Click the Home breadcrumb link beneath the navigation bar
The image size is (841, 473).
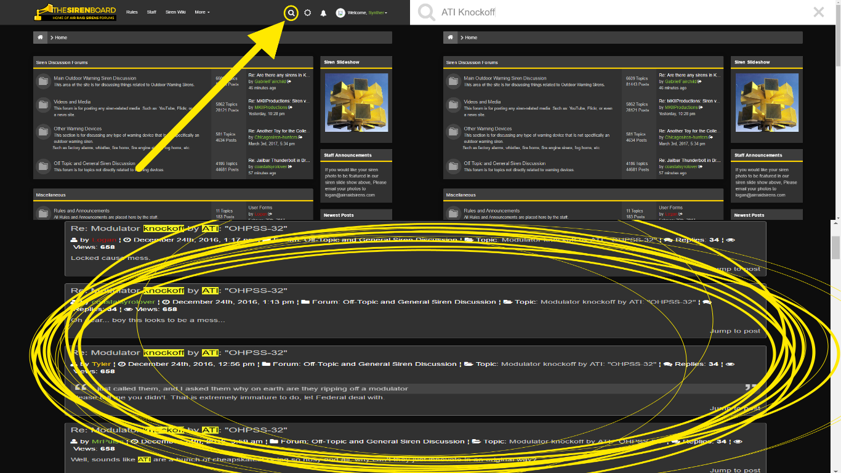(x=61, y=38)
